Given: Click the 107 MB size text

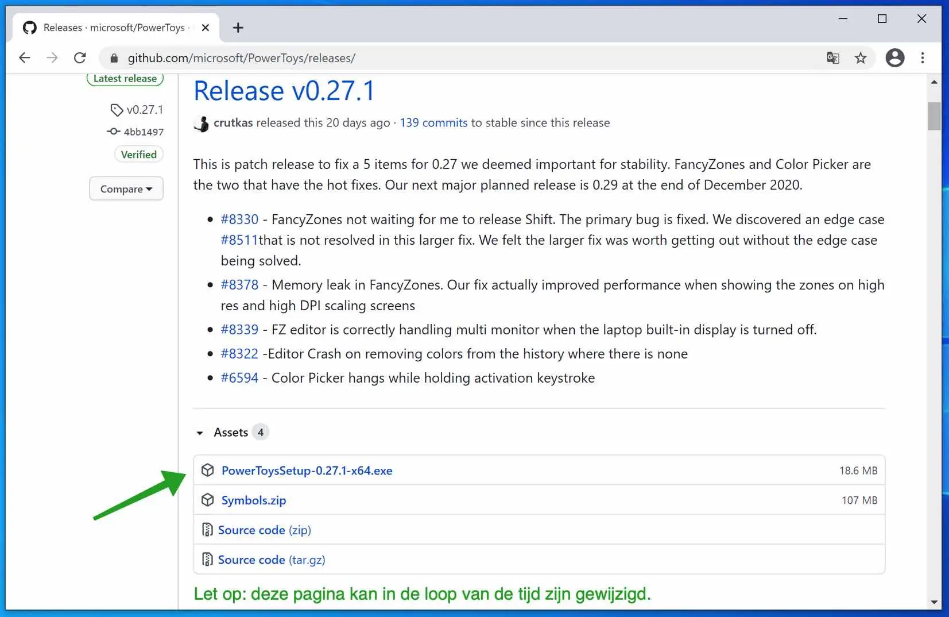Looking at the screenshot, I should click(859, 500).
